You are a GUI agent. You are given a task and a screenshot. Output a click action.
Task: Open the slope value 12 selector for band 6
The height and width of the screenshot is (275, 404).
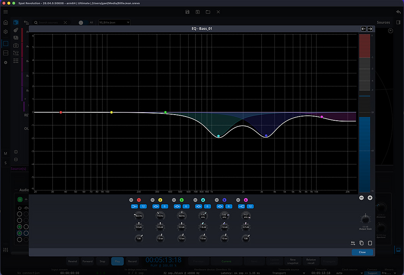point(250,206)
